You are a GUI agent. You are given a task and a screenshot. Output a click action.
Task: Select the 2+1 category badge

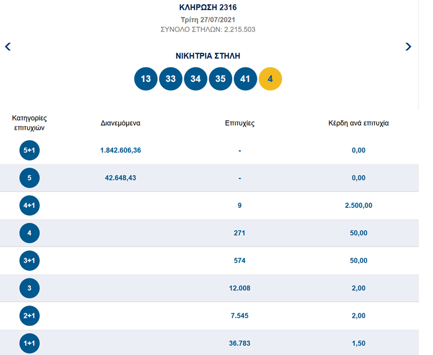[x=29, y=316]
